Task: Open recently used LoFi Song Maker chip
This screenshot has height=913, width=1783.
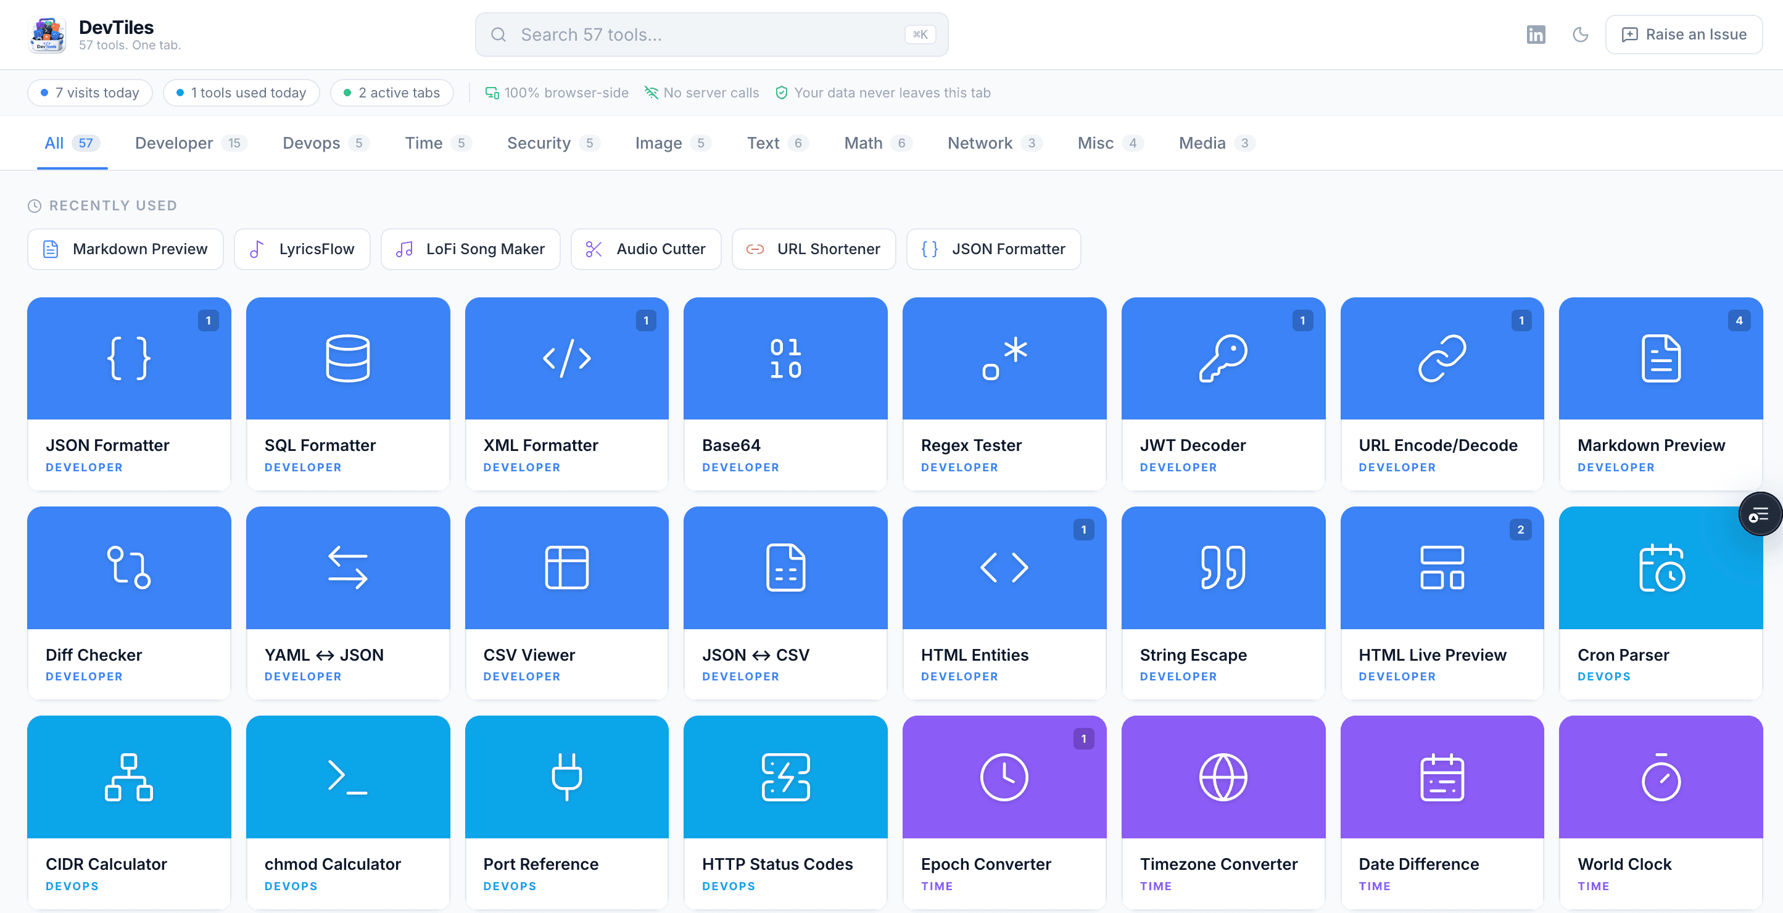Action: [470, 249]
